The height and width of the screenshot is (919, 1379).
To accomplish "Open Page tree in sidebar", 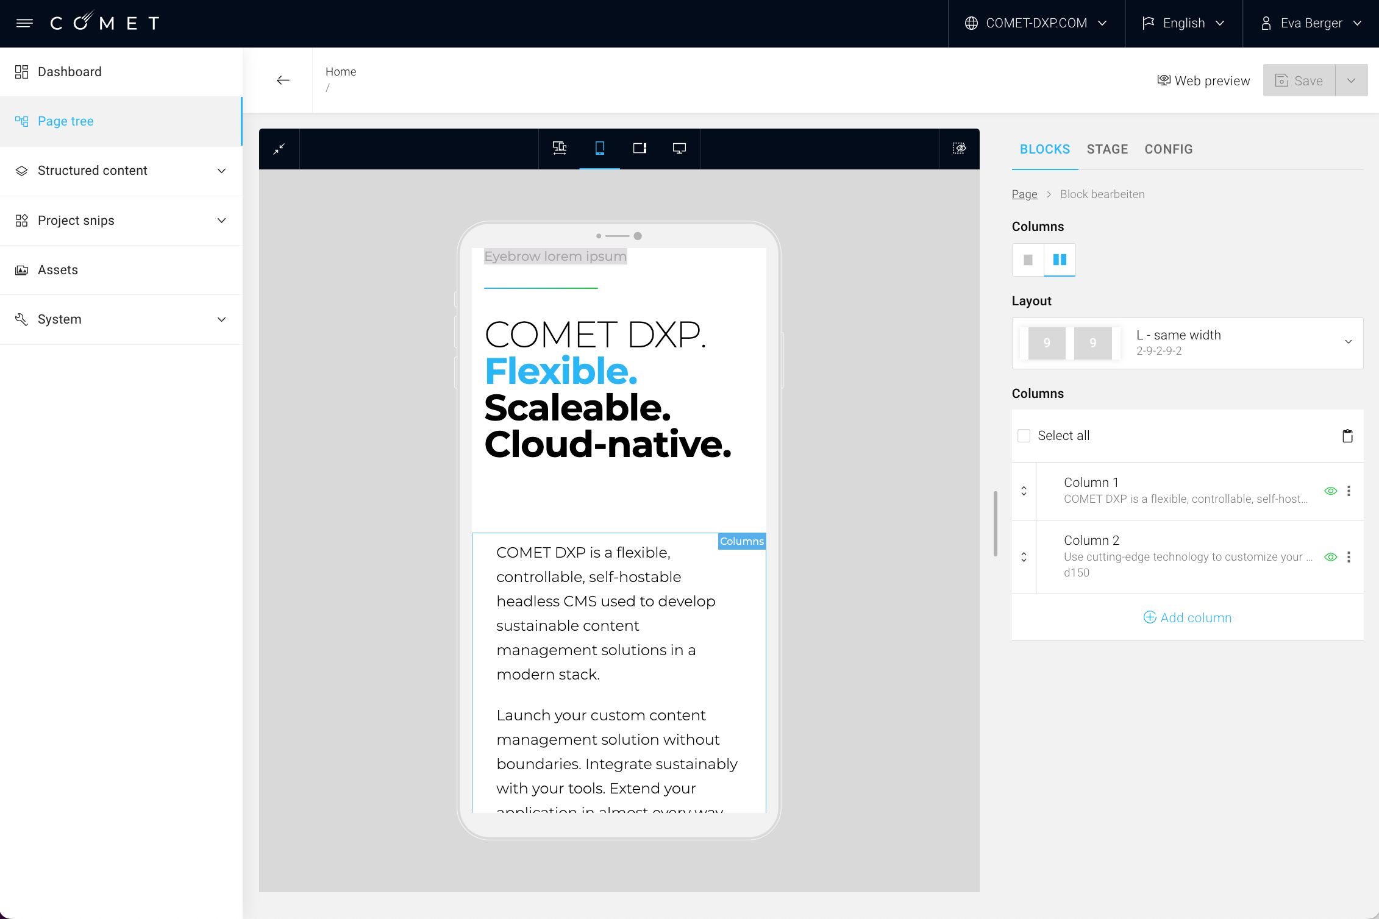I will click(x=121, y=121).
